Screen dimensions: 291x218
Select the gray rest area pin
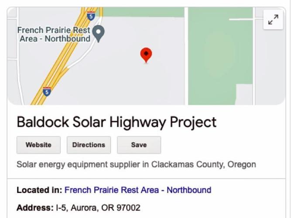point(99,34)
